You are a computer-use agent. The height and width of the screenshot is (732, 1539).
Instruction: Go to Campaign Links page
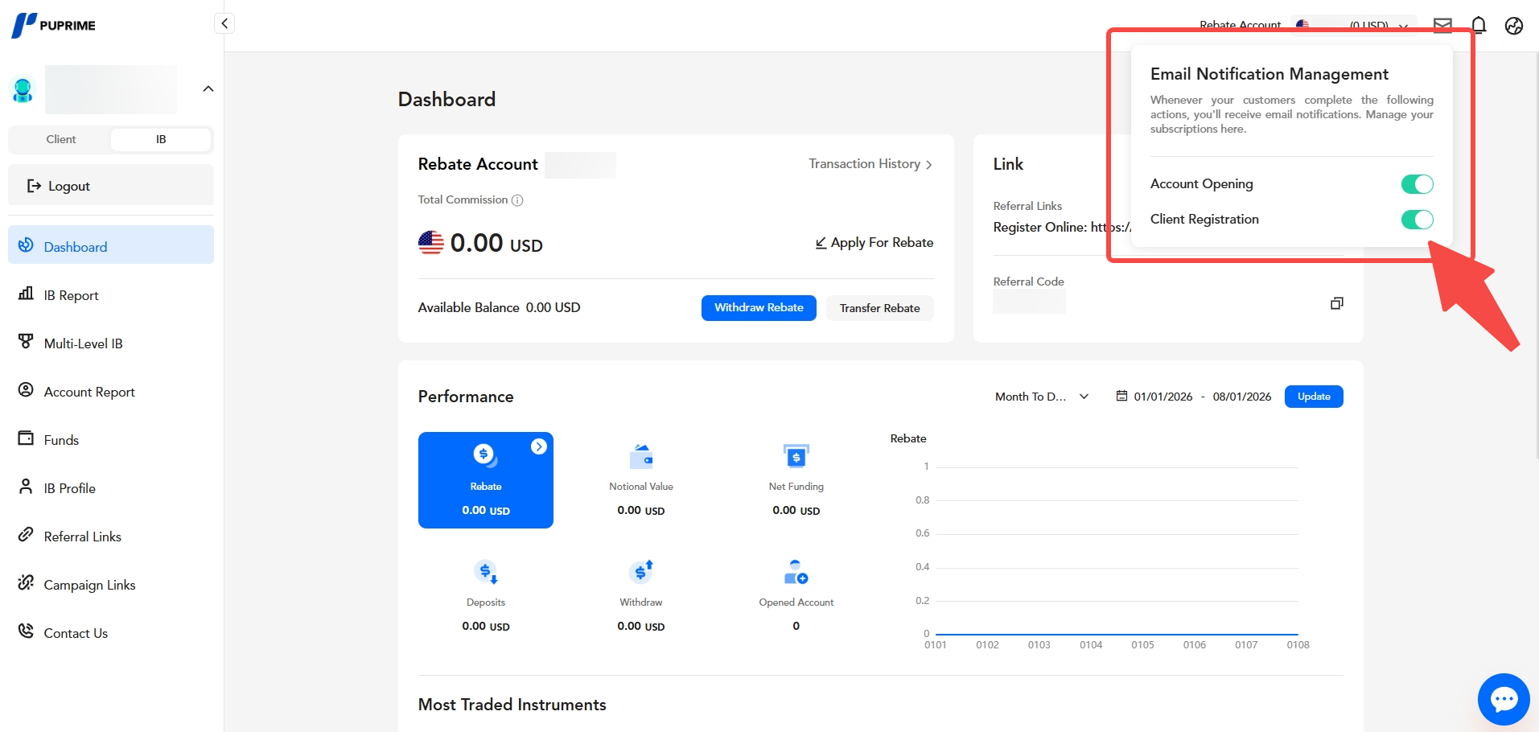coord(89,585)
